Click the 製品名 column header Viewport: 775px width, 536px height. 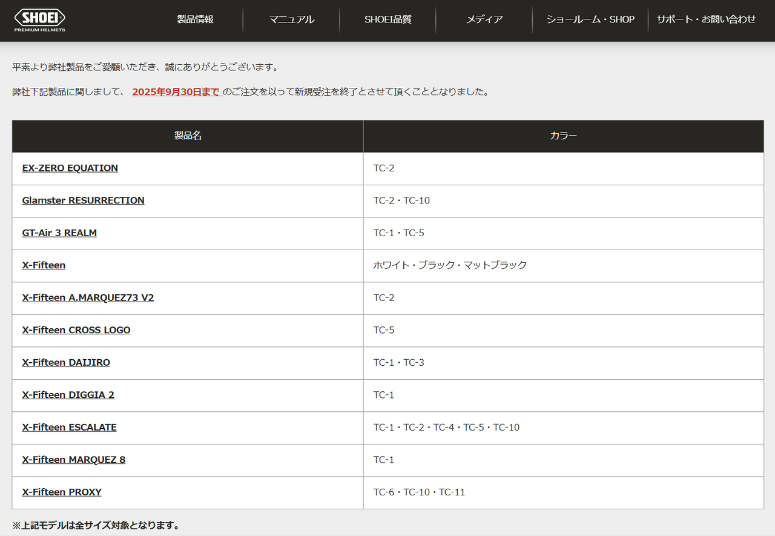pyautogui.click(x=188, y=136)
